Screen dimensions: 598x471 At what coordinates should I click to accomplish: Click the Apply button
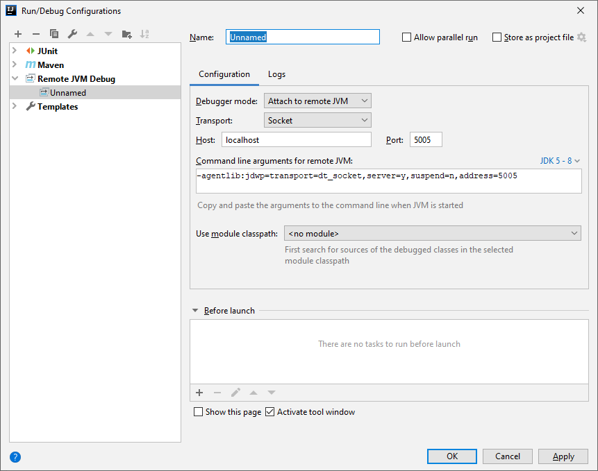[x=563, y=456]
